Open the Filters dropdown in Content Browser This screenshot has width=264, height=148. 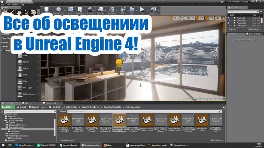62,111
